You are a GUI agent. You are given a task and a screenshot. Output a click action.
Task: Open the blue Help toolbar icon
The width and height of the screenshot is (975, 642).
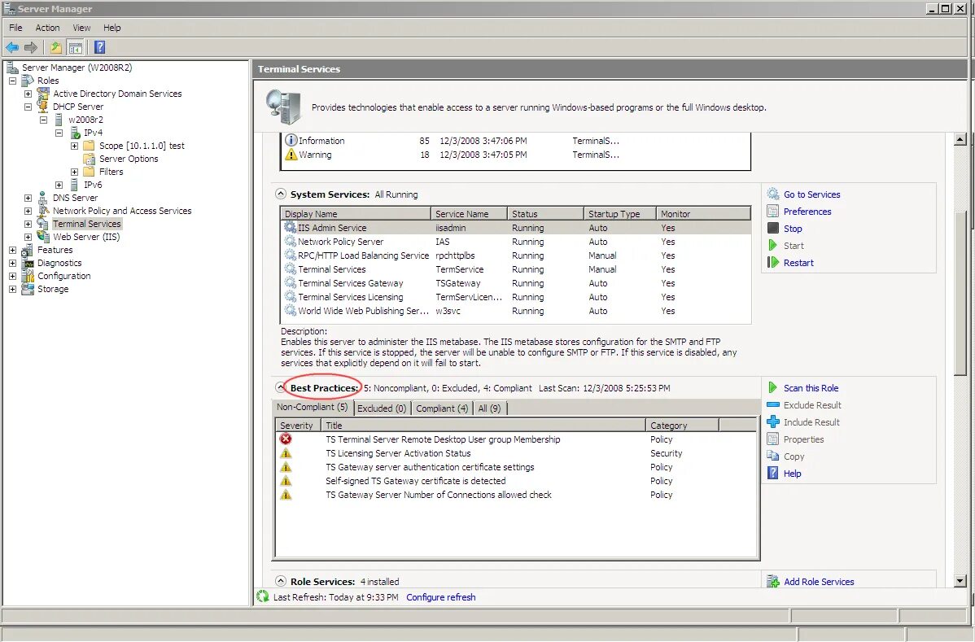(x=99, y=47)
